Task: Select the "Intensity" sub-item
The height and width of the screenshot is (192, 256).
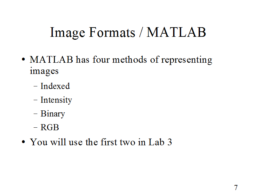Action: (x=56, y=100)
